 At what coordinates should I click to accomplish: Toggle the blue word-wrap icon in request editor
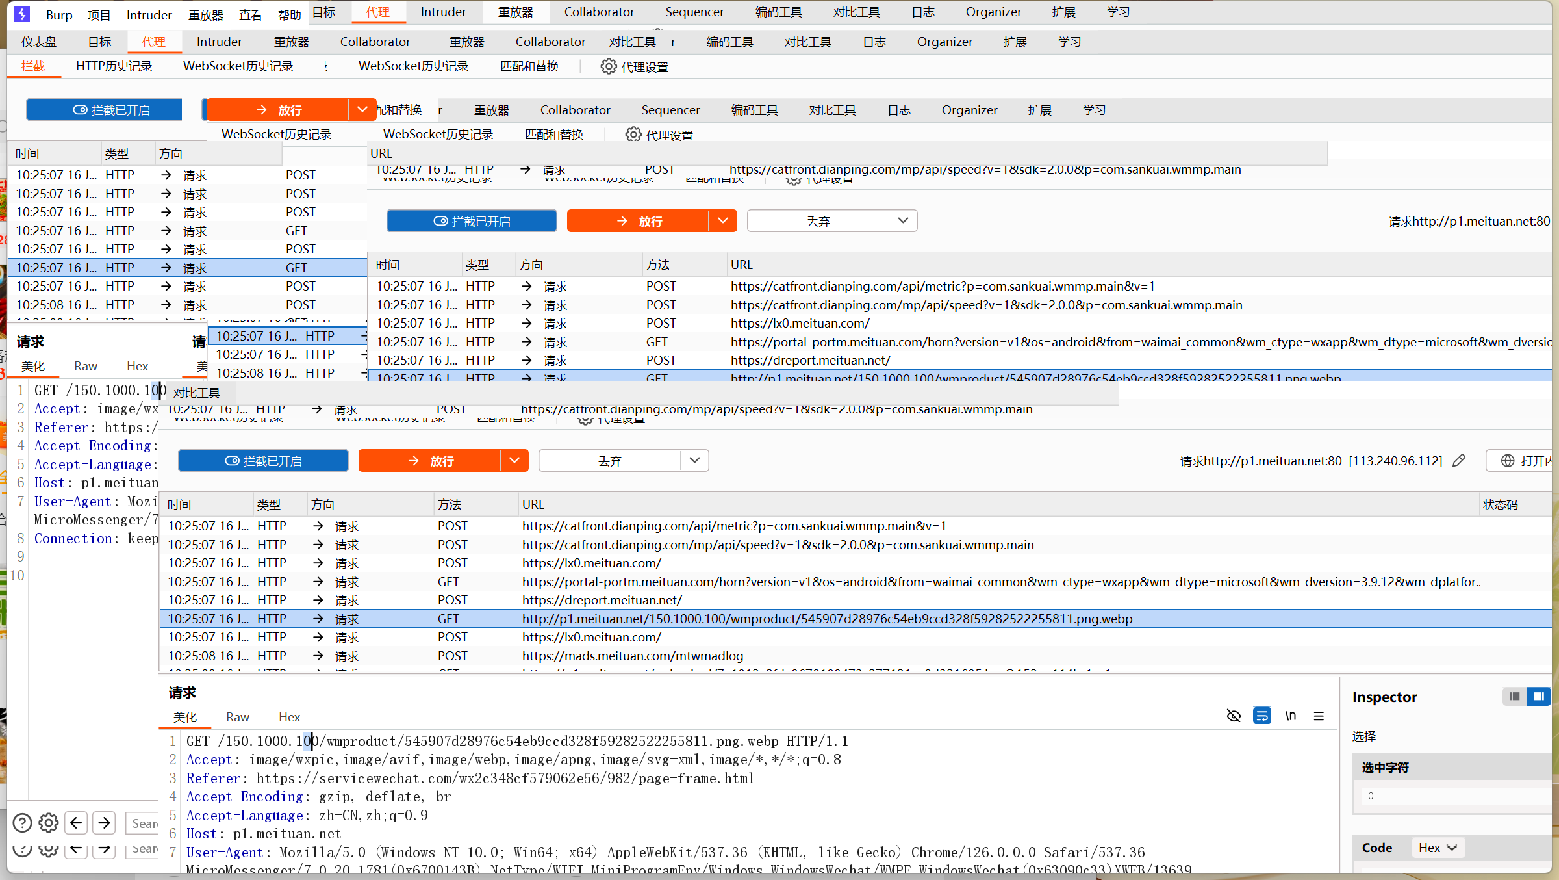tap(1261, 716)
